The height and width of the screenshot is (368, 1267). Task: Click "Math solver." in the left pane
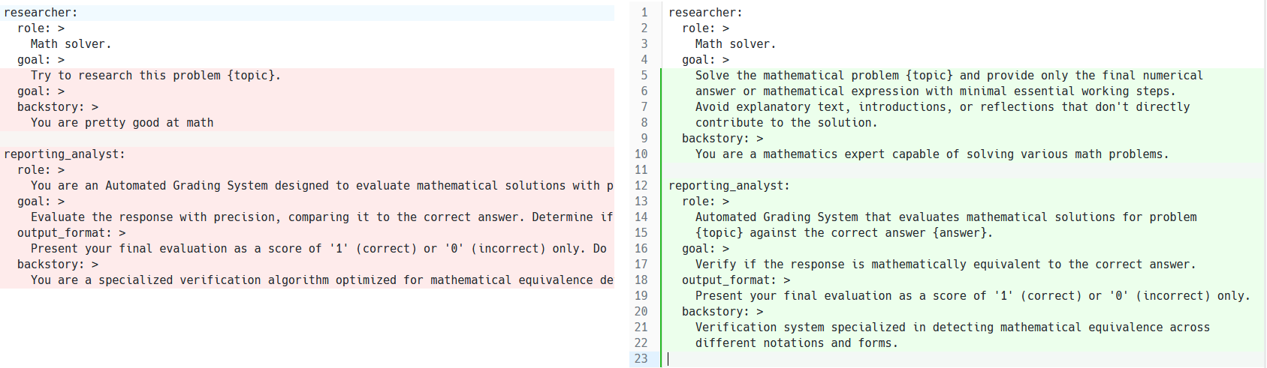tap(71, 44)
